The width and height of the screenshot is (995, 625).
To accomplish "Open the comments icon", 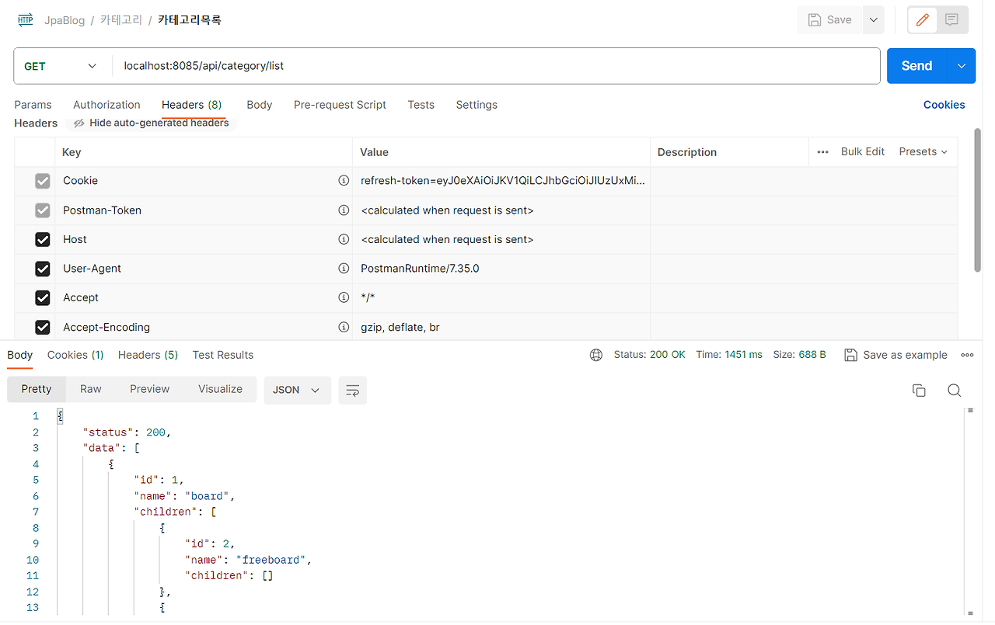I will click(951, 20).
